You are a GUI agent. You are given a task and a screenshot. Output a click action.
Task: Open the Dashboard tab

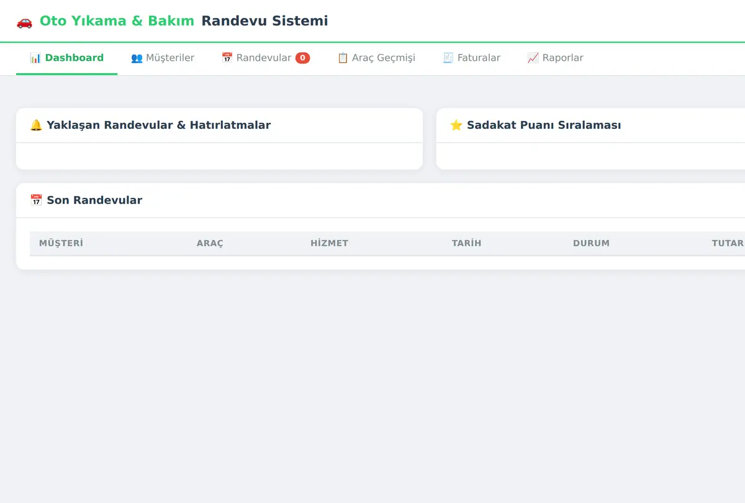(66, 58)
